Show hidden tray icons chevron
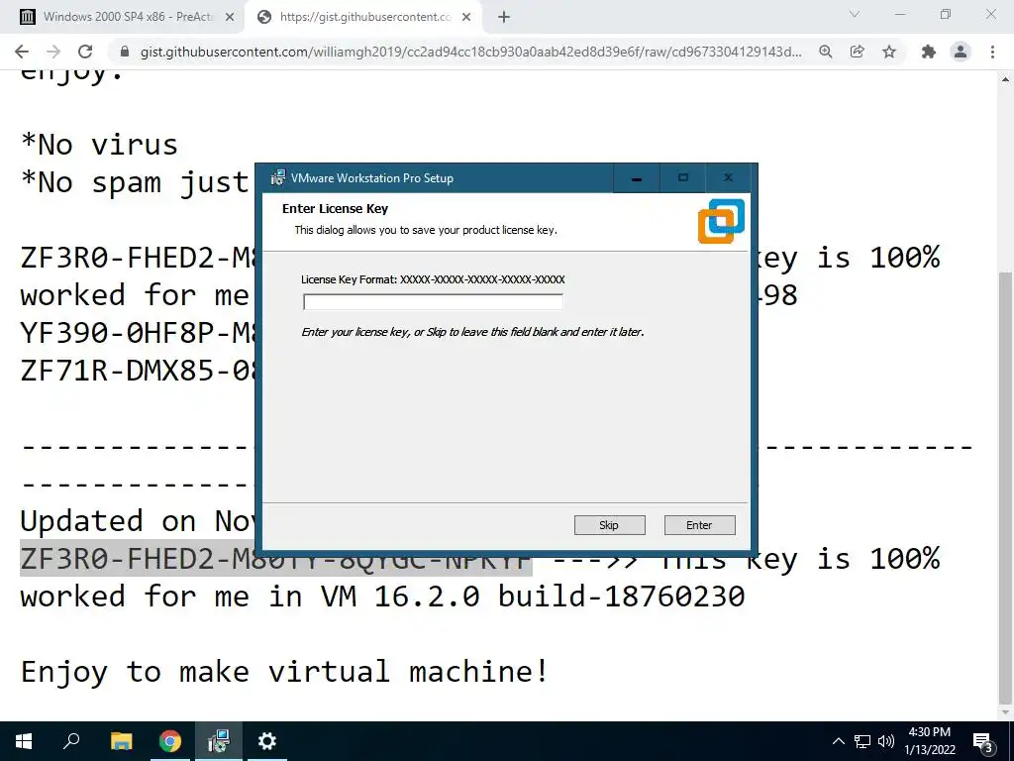This screenshot has height=761, width=1014. pyautogui.click(x=838, y=741)
